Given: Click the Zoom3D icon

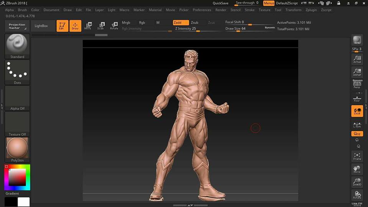Looking at the screenshot, I should pyautogui.click(x=357, y=182).
